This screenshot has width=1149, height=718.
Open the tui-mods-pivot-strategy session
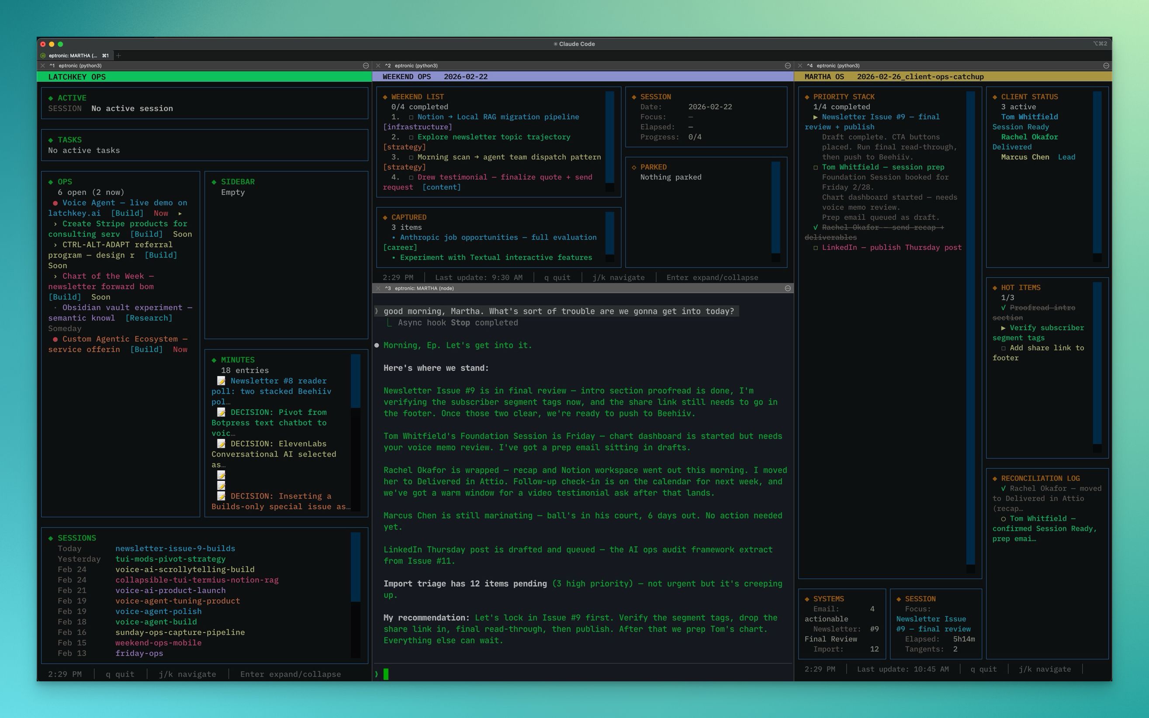[x=170, y=559]
